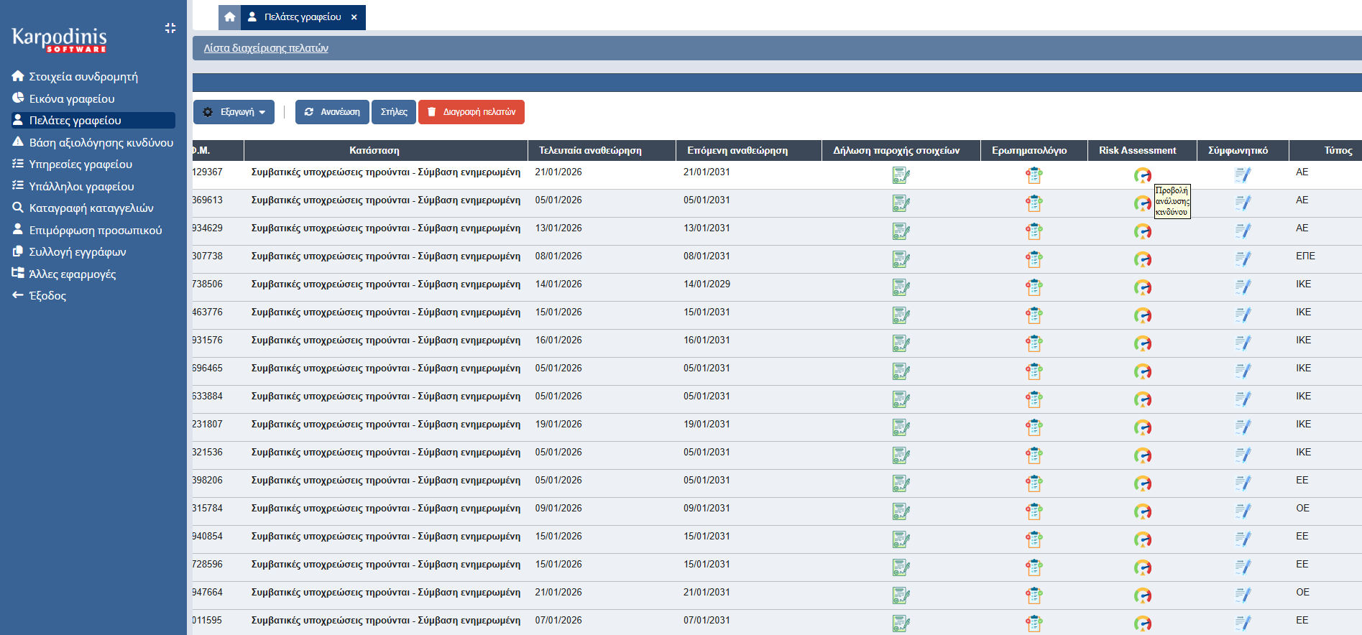Screen dimensions: 1362x635
Task: Open data declaration icon for client 398206
Action: 901,483
